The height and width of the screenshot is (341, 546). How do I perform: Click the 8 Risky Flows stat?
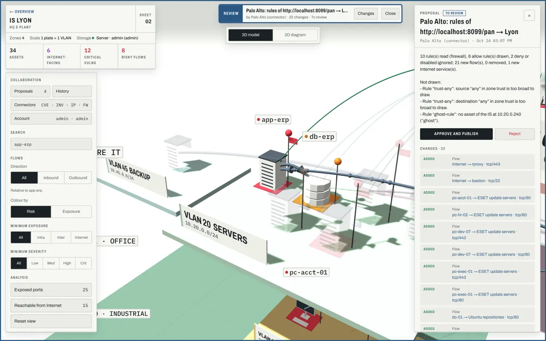[x=136, y=56]
